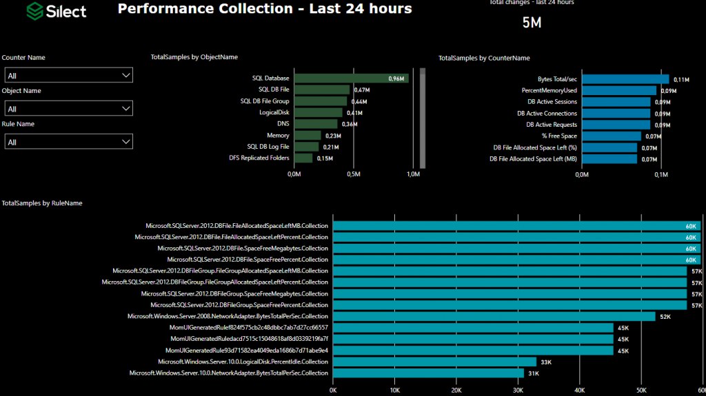The width and height of the screenshot is (706, 396).
Task: Select DB File Allocated Space Left (MB) bar
Action: (x=609, y=159)
